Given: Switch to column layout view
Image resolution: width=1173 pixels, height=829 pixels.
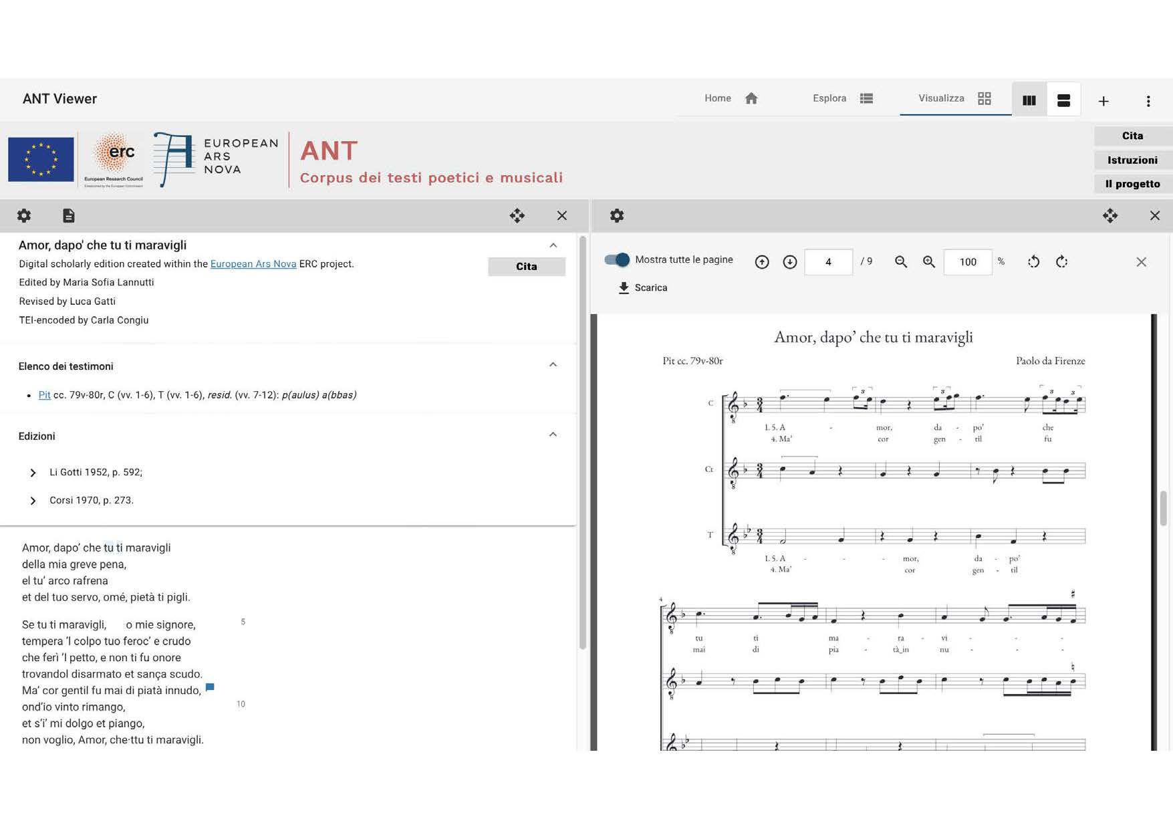Looking at the screenshot, I should pos(1029,100).
